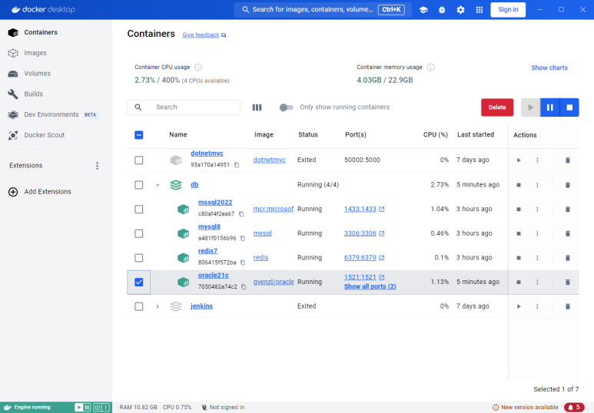Delete mysql8 with trash icon
Viewport: 594px width, 413px height.
[x=567, y=233]
